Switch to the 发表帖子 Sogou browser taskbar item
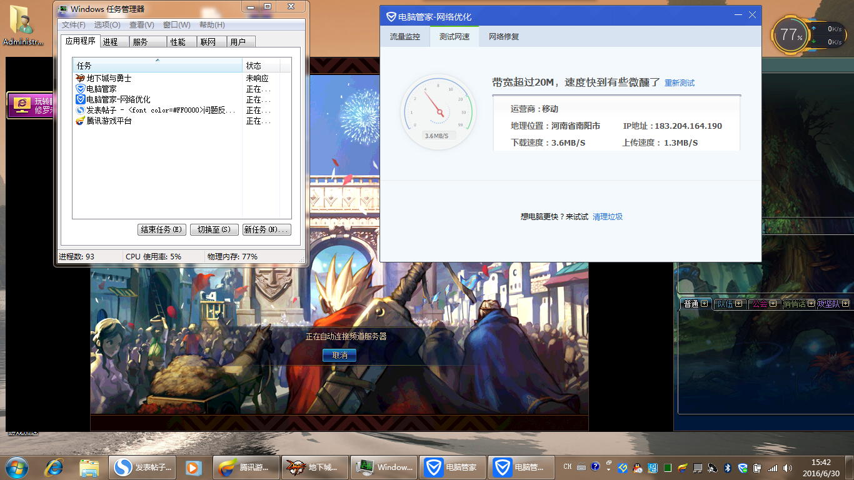Image resolution: width=854 pixels, height=480 pixels. pyautogui.click(x=142, y=467)
